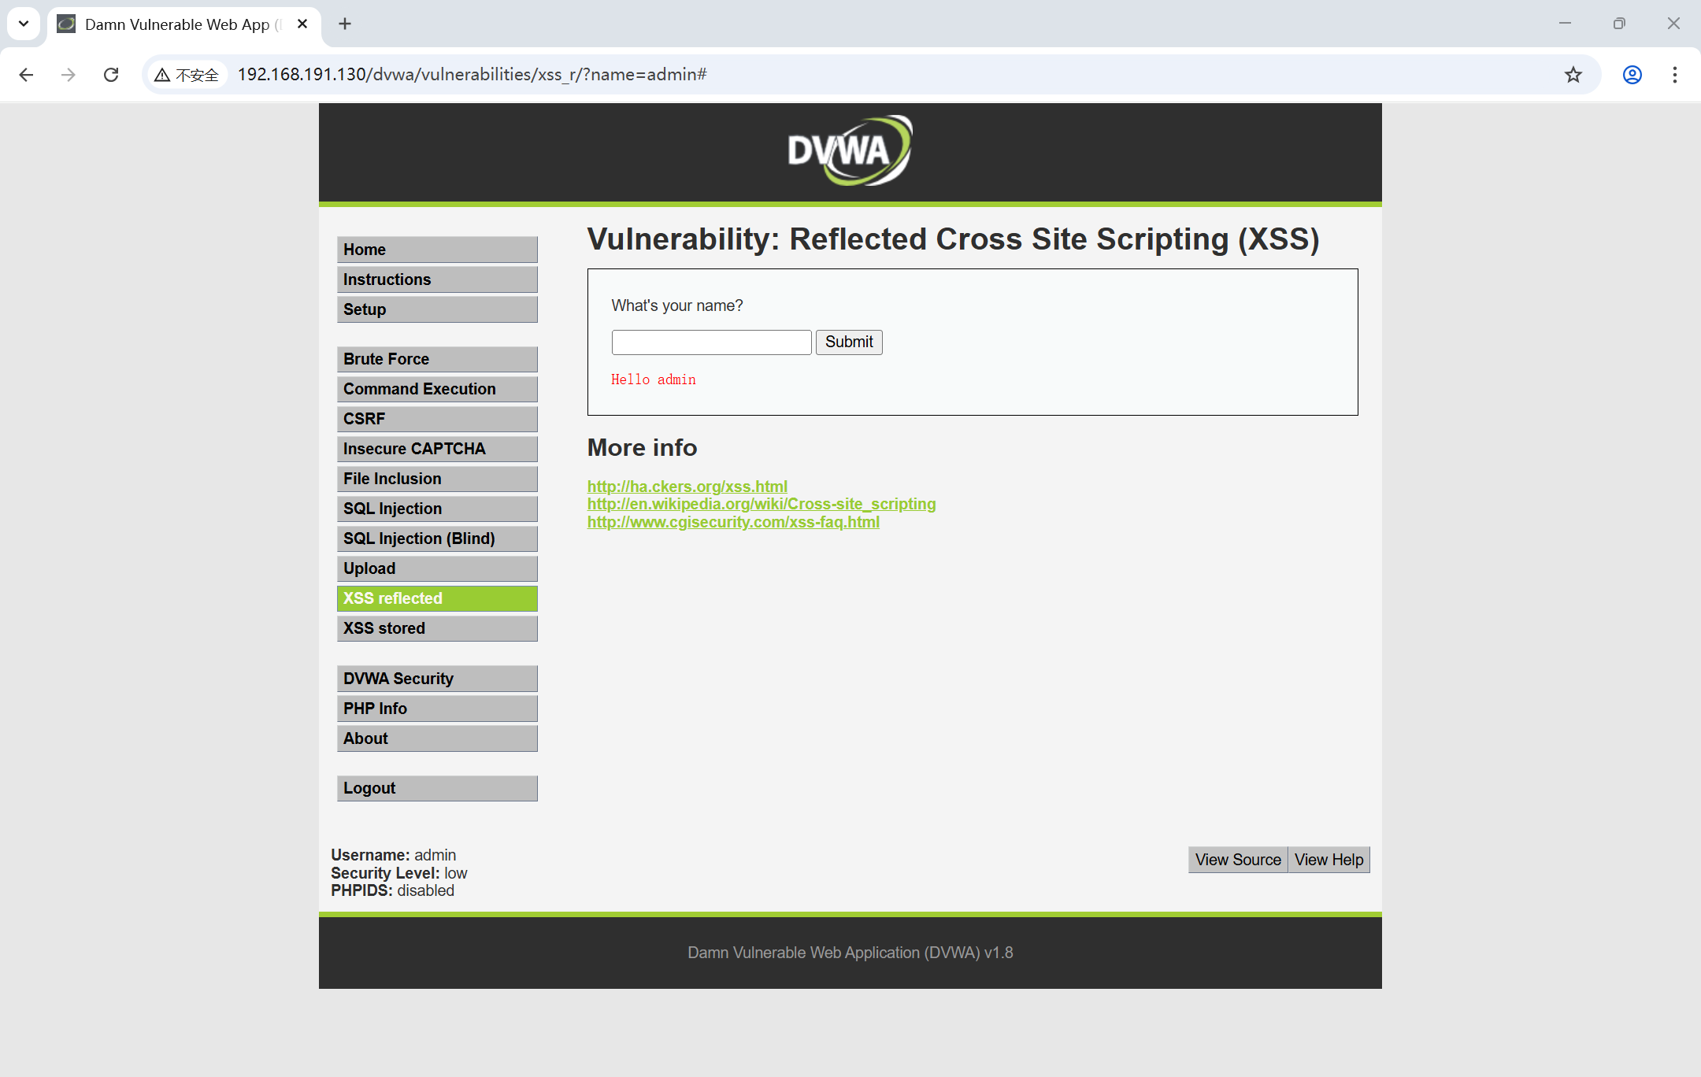The width and height of the screenshot is (1701, 1077).
Task: Click the 'PHPIDS: disabled' text
Action: tap(392, 890)
